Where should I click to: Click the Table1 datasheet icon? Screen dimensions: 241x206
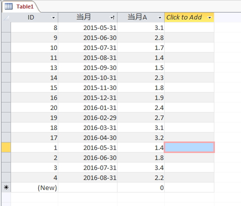[9, 6]
